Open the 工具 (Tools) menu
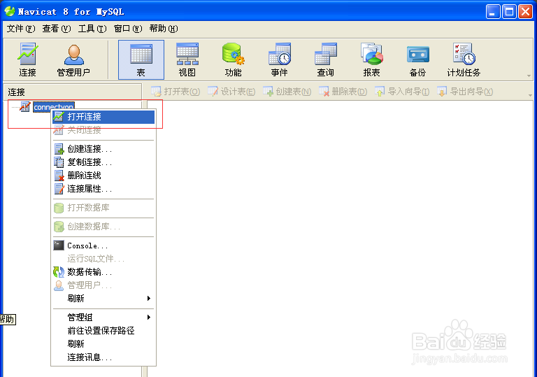The image size is (537, 377). click(x=92, y=29)
